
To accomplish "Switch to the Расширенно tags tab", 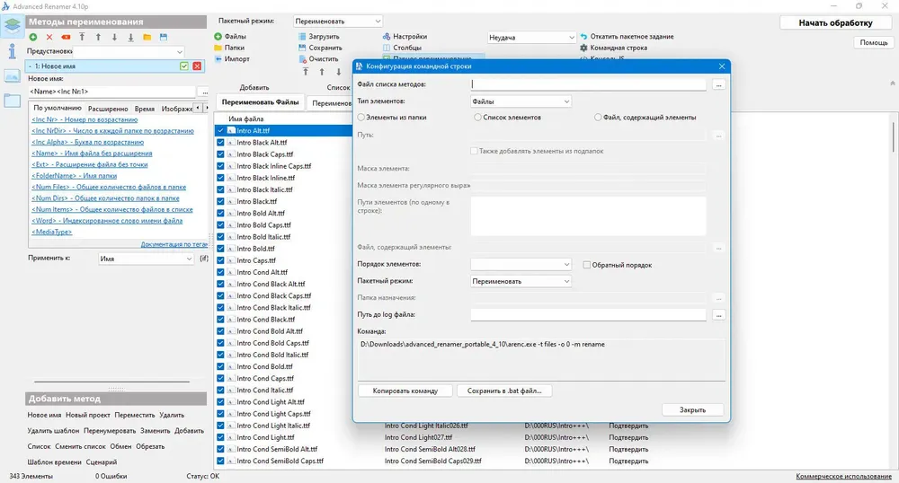I will [x=108, y=109].
